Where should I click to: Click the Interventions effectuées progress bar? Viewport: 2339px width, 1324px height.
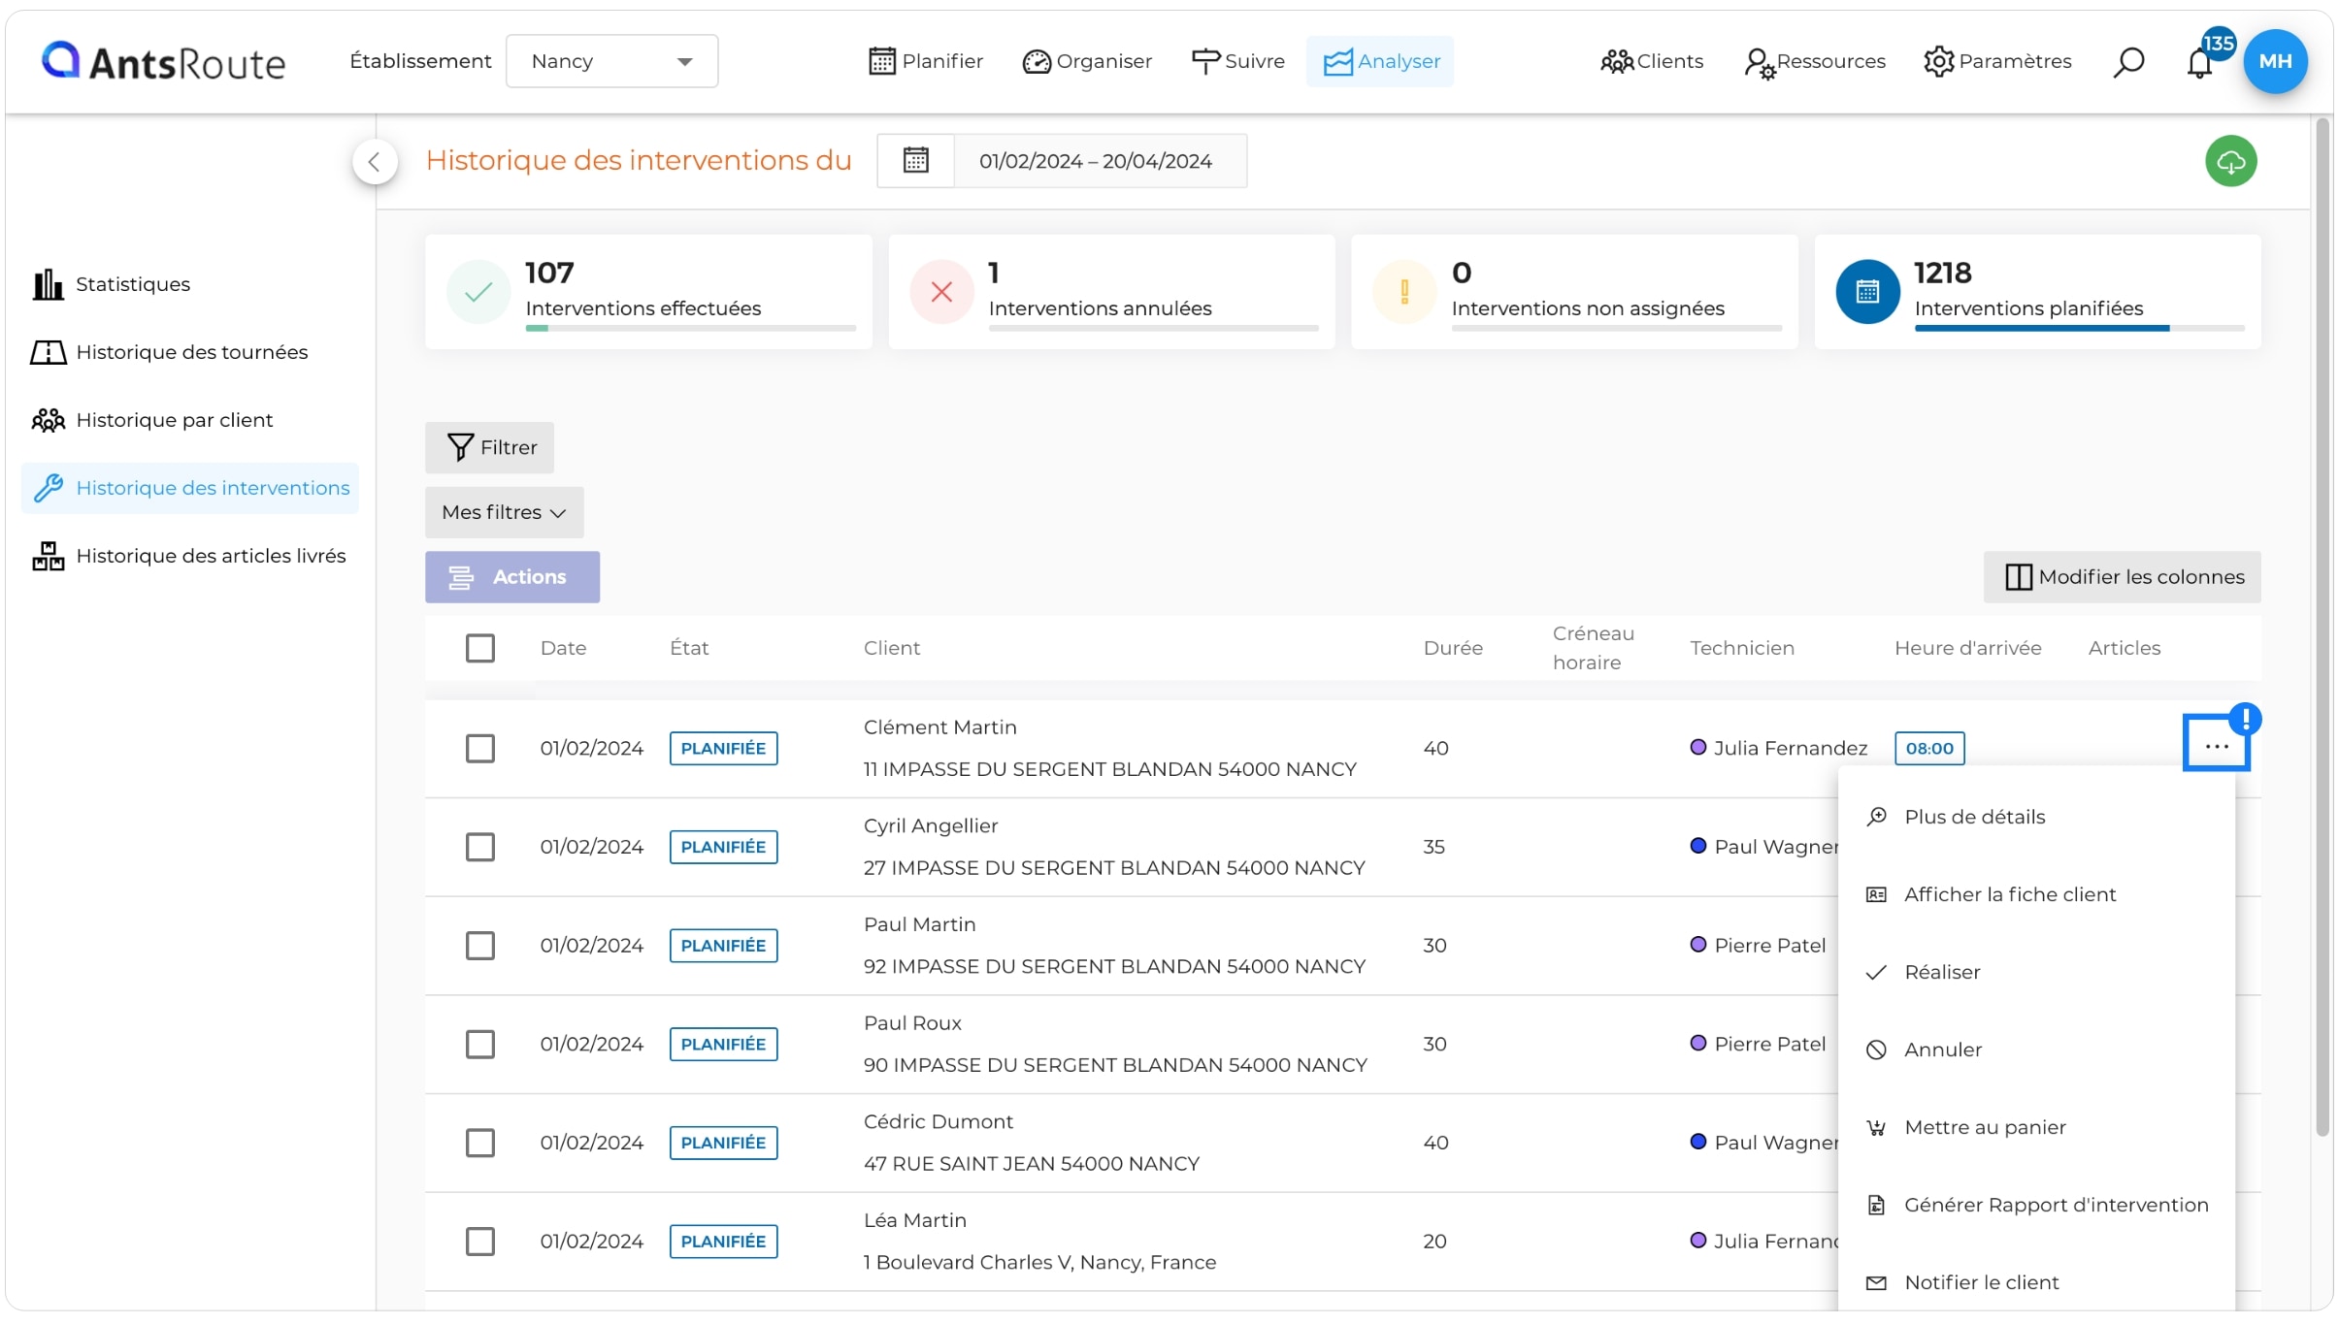690,329
